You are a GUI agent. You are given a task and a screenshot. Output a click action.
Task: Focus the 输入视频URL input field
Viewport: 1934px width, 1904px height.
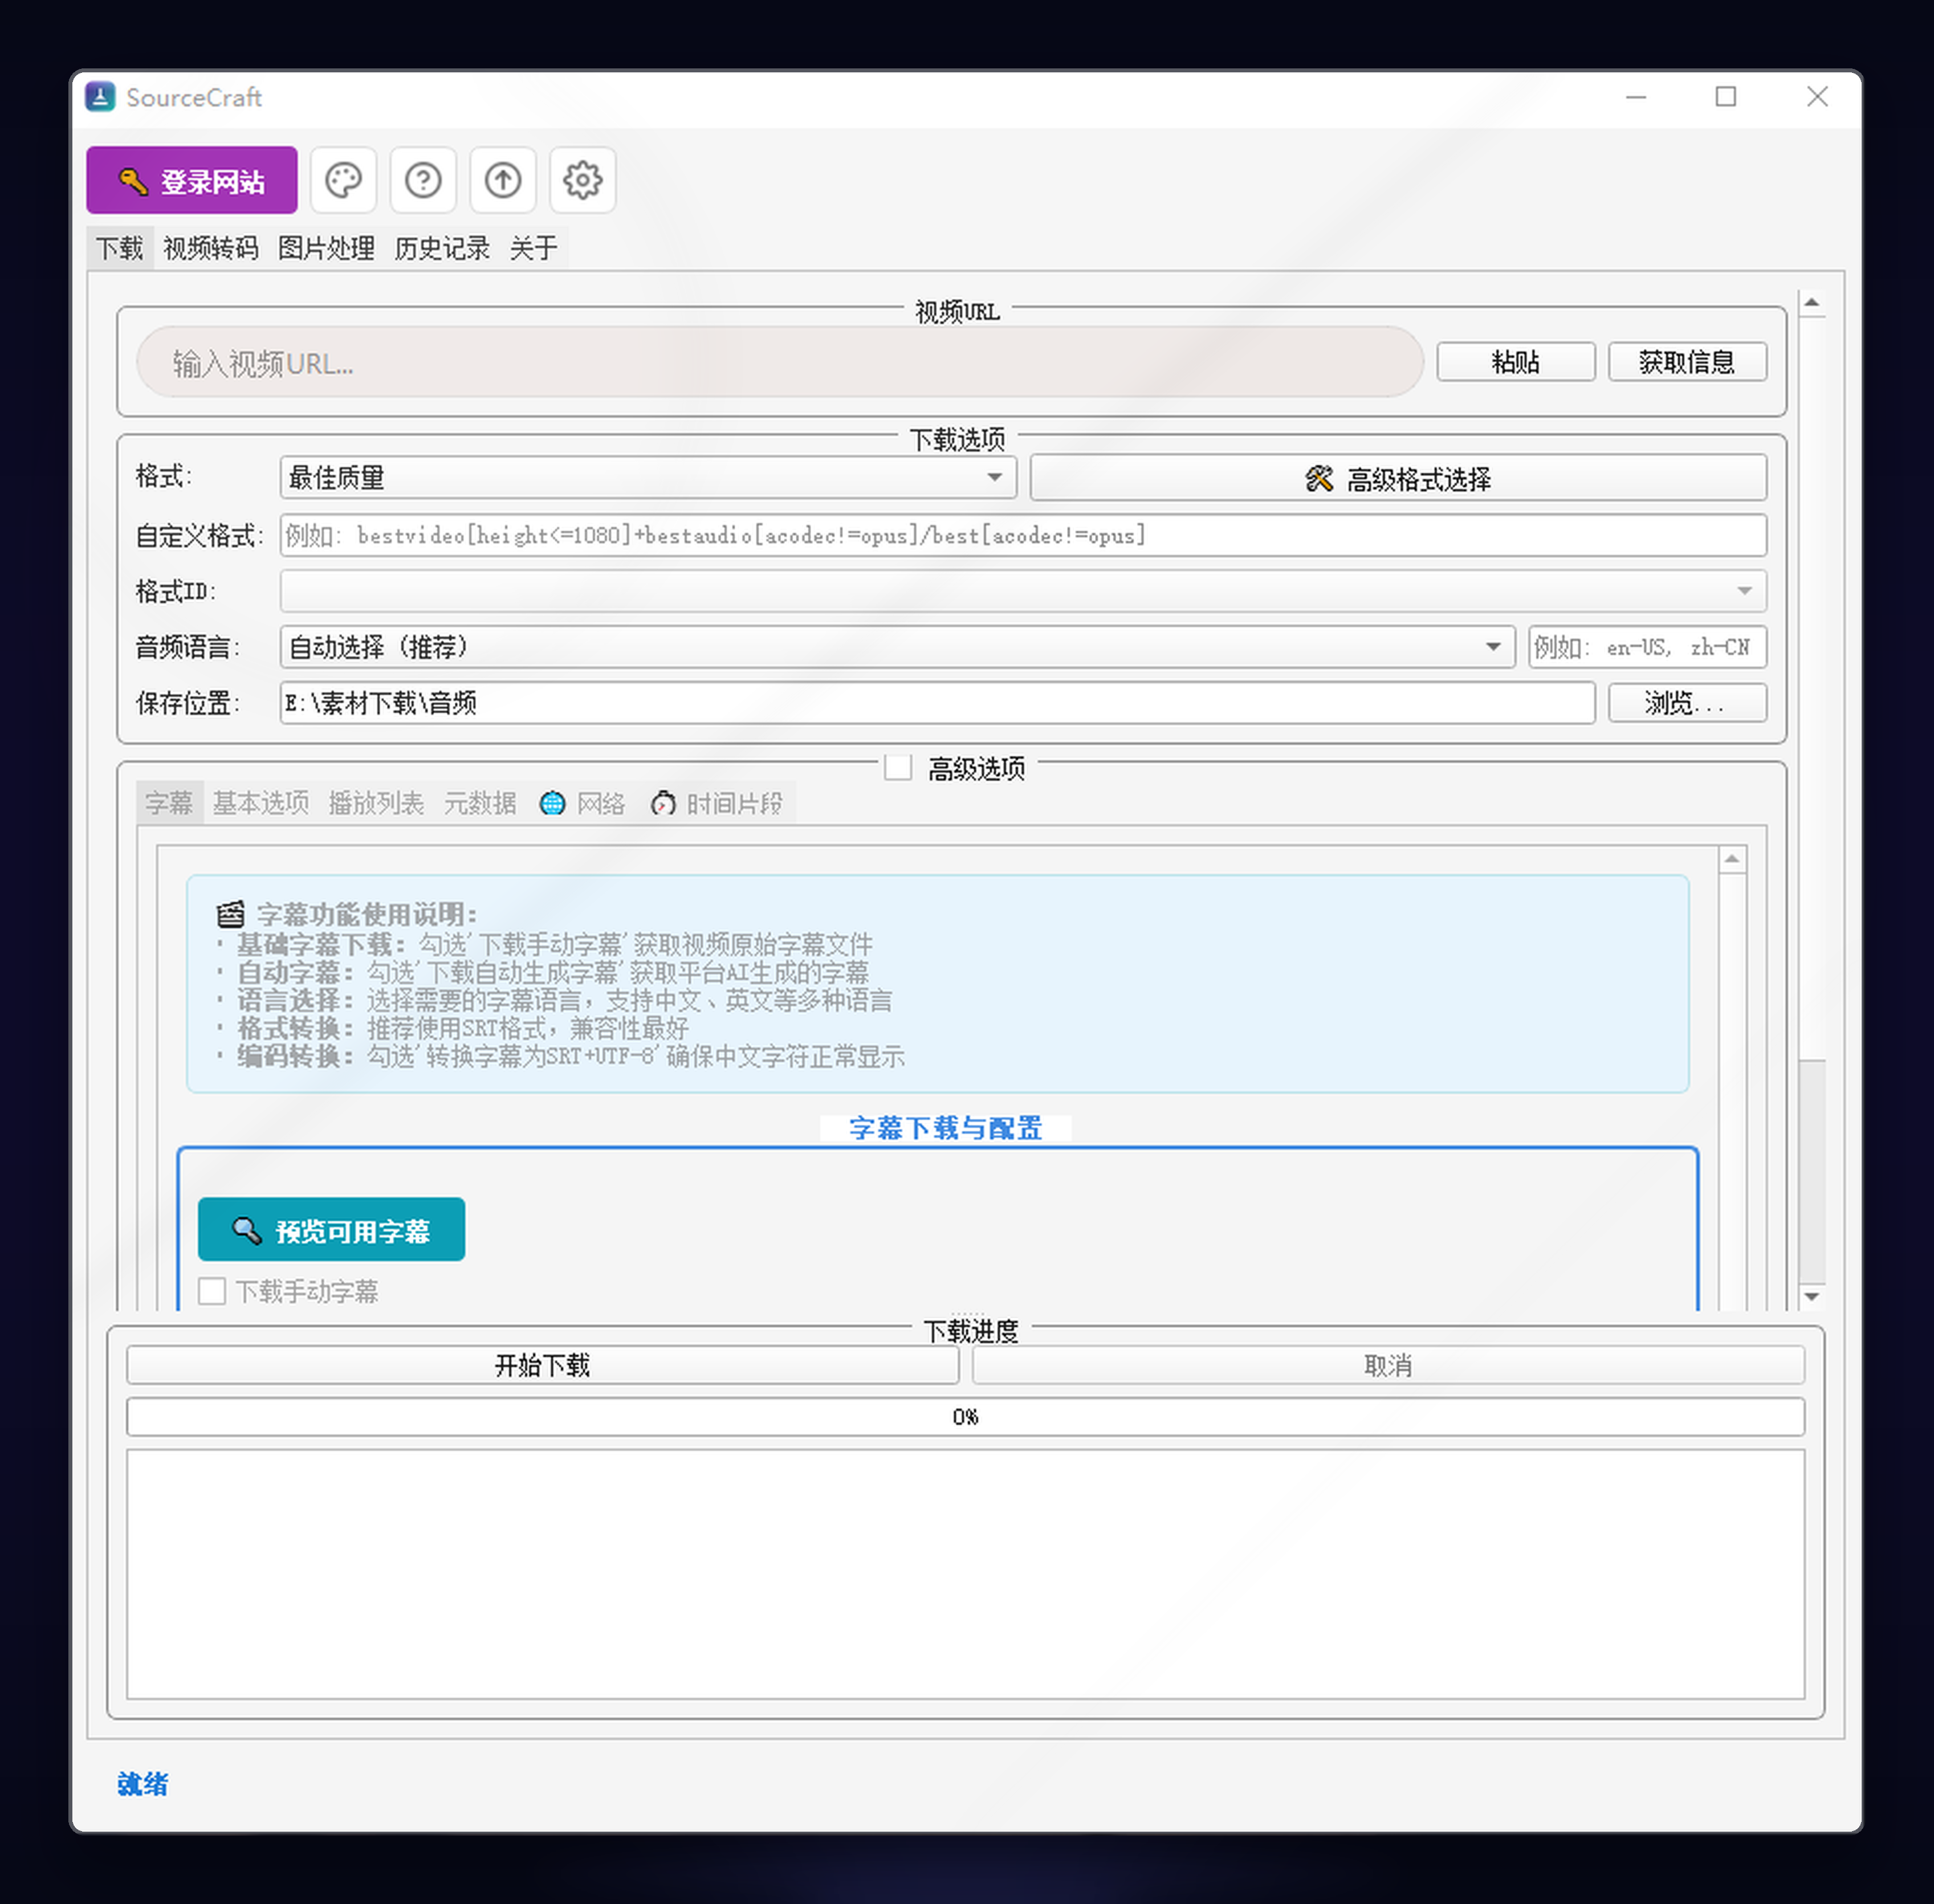pyautogui.click(x=780, y=362)
